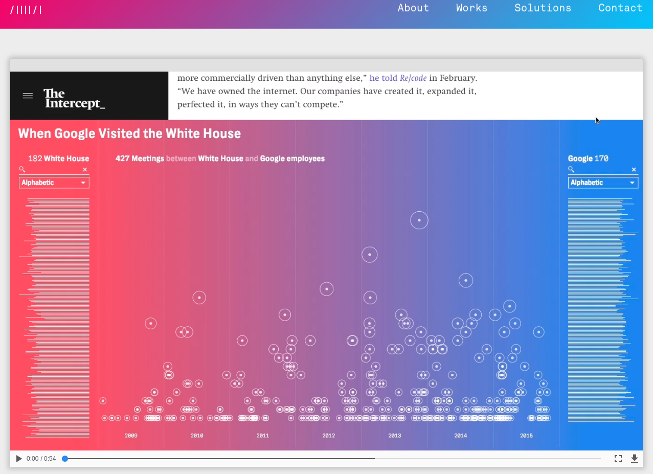Open The Intercept hamburger menu
653x474 pixels.
point(28,96)
